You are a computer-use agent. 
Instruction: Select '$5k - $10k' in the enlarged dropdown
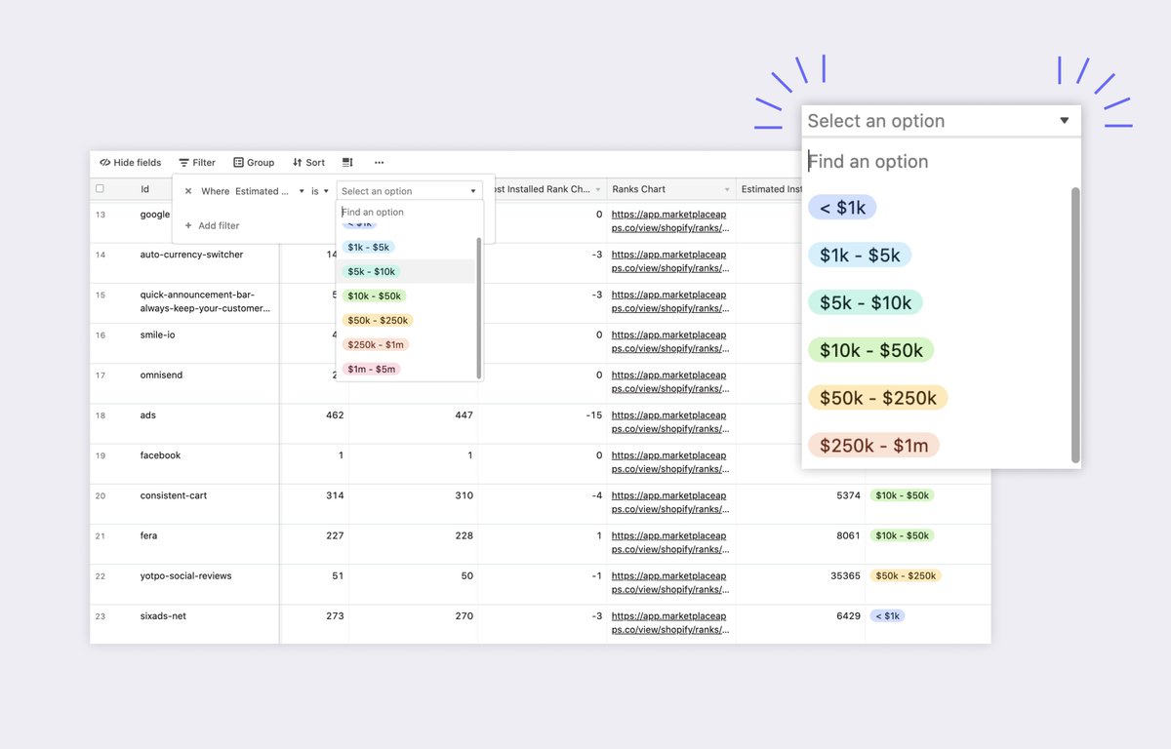866,302
